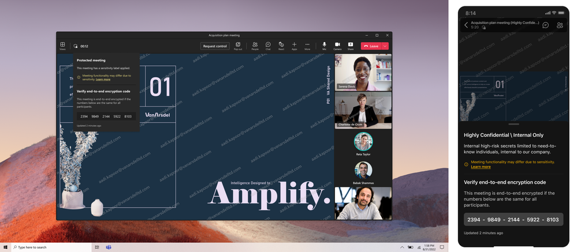Image resolution: width=577 pixels, height=252 pixels.
Task: Tap the phone meeting title 'Acquisition plan meeting'
Action: pos(505,22)
